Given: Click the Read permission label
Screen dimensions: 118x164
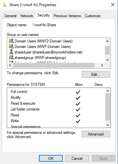Looking at the screenshot, I should [15, 115].
